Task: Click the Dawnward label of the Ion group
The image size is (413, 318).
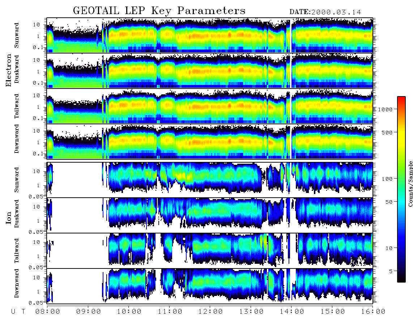Action: 17,283
